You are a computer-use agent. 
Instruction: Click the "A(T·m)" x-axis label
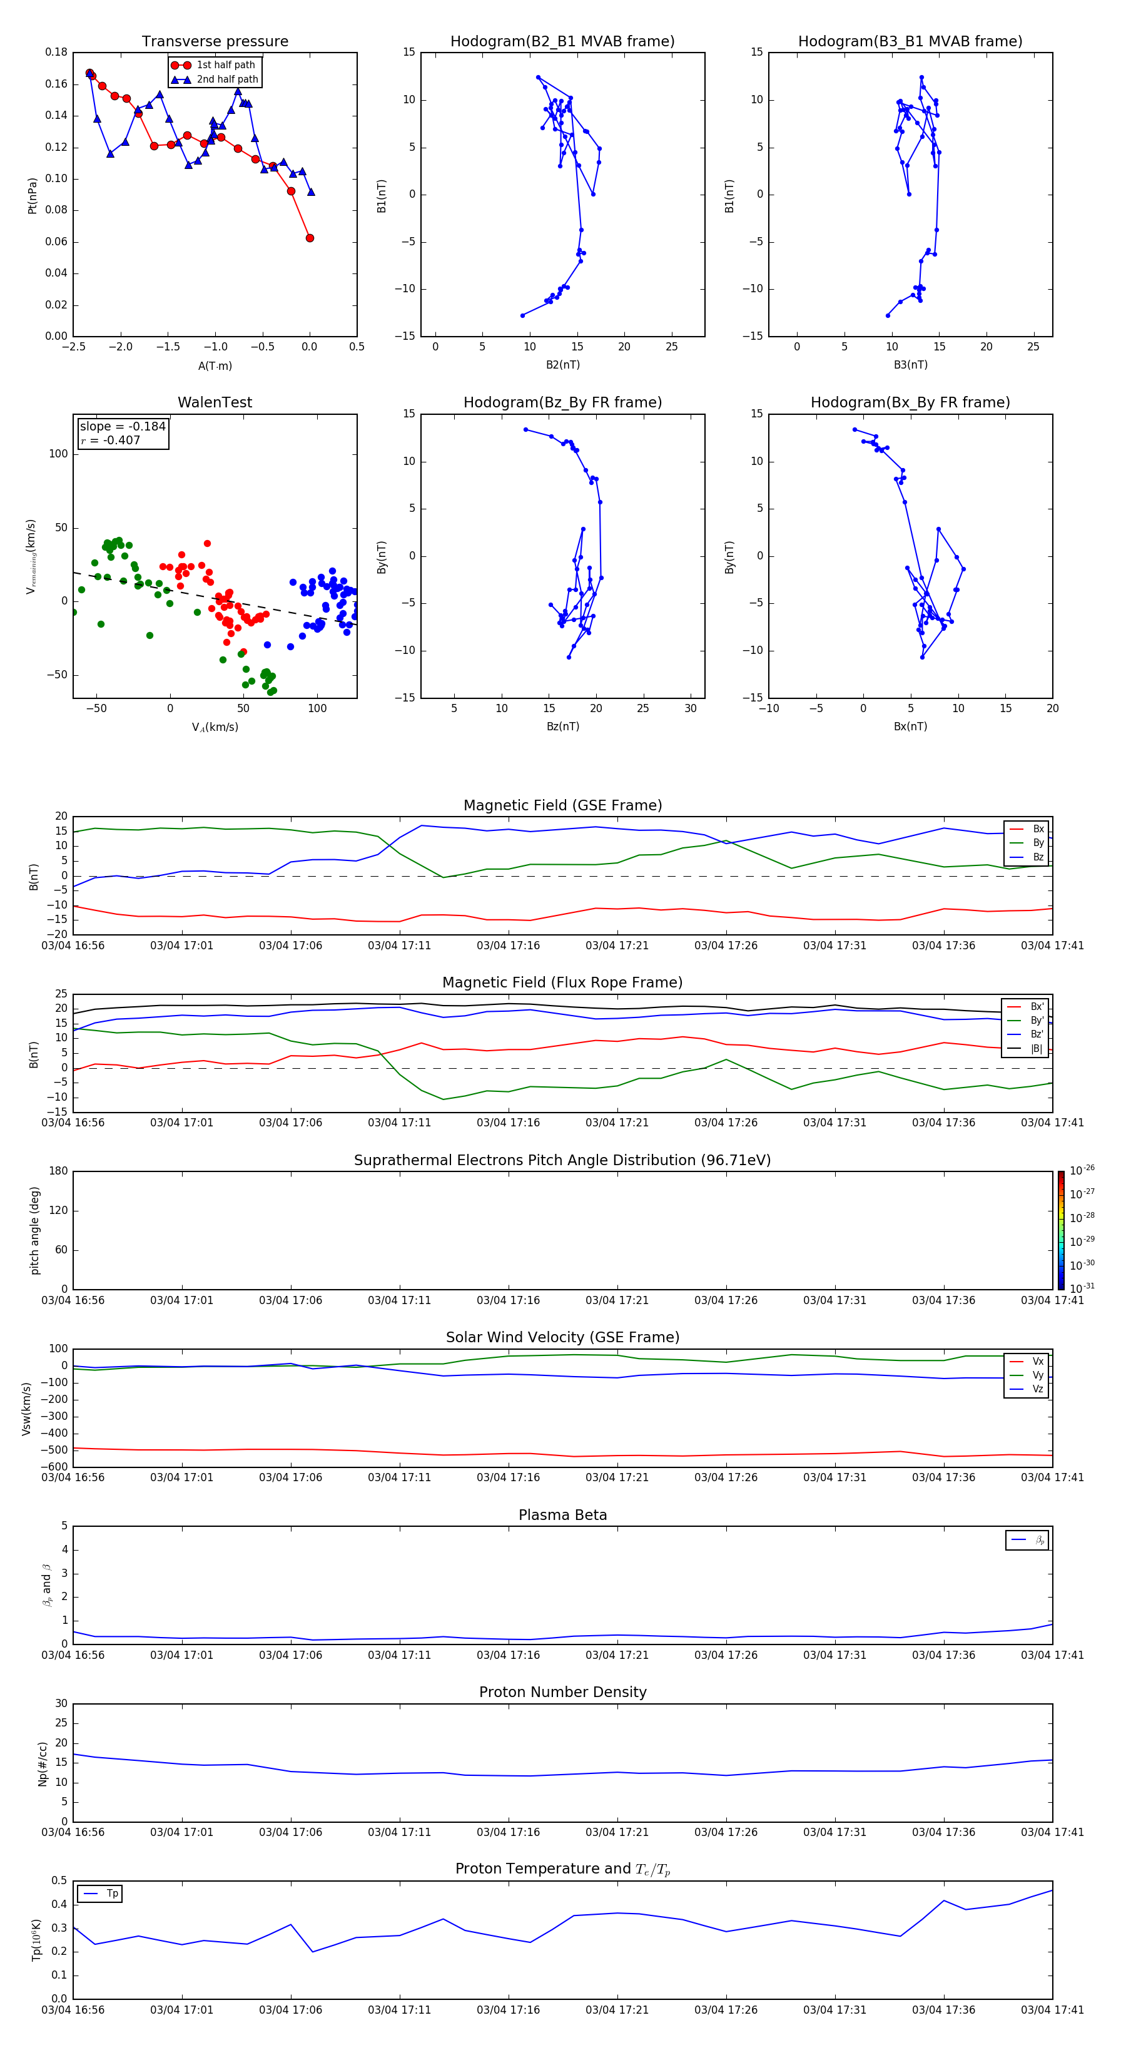(x=215, y=366)
